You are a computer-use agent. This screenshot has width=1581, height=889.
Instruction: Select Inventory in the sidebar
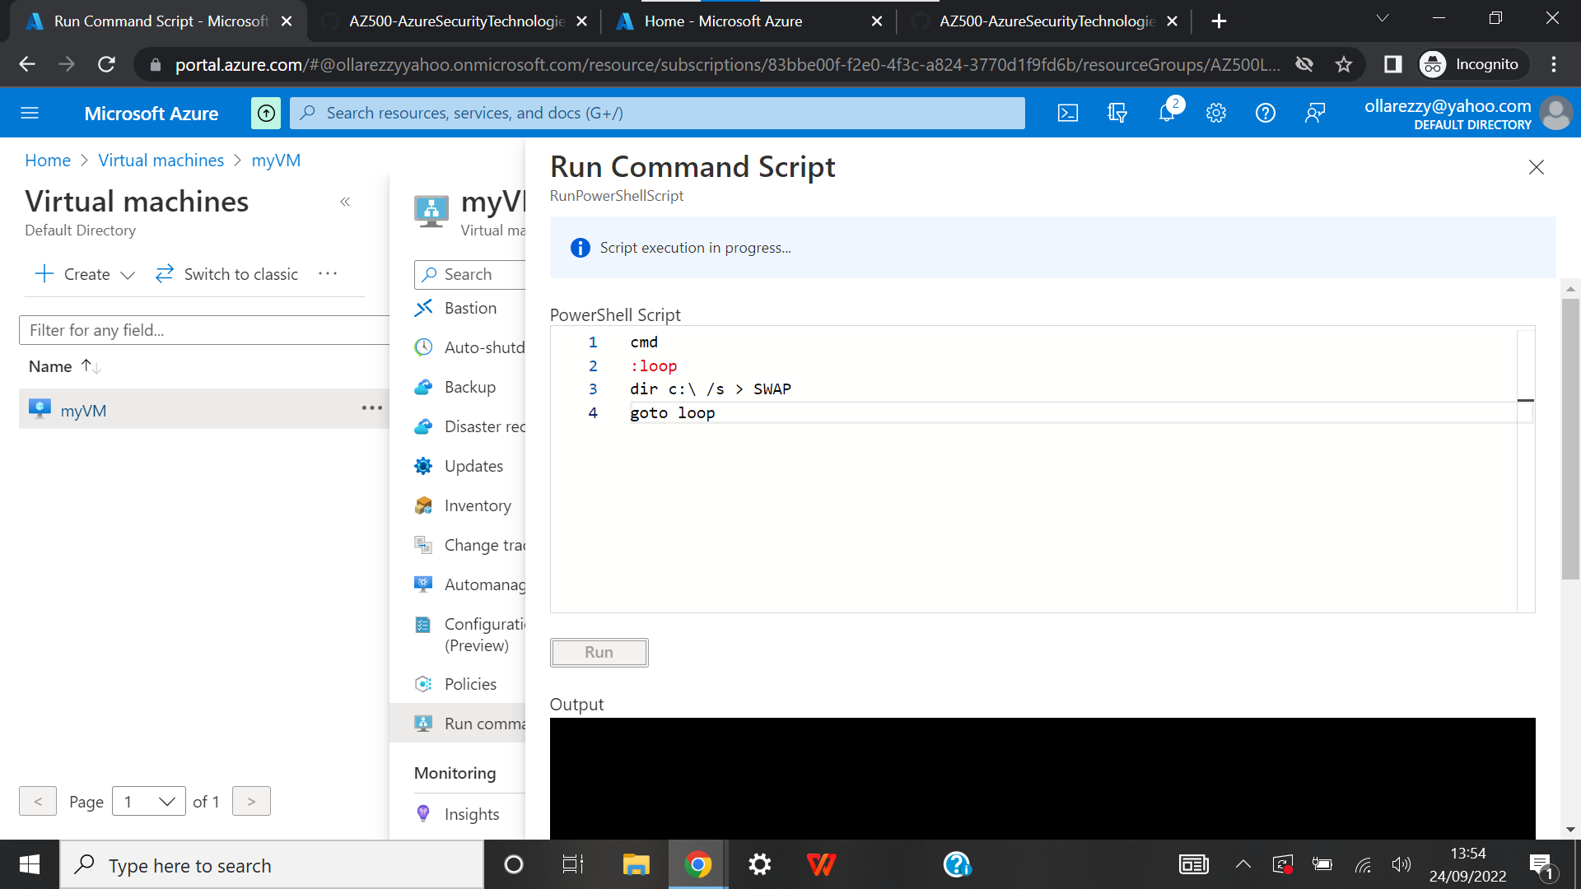[x=477, y=505]
